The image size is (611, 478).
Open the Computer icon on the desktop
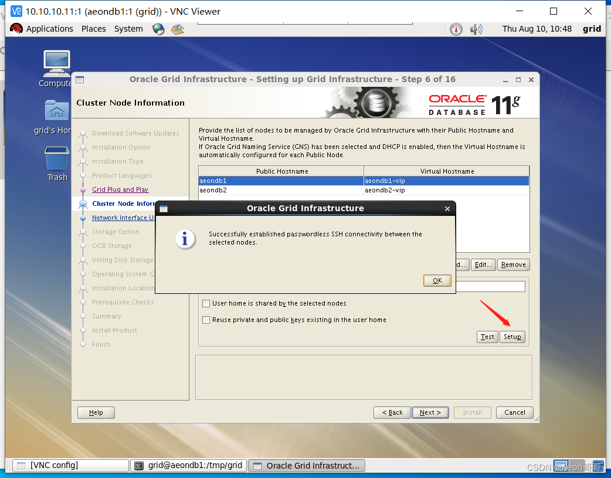[x=56, y=63]
